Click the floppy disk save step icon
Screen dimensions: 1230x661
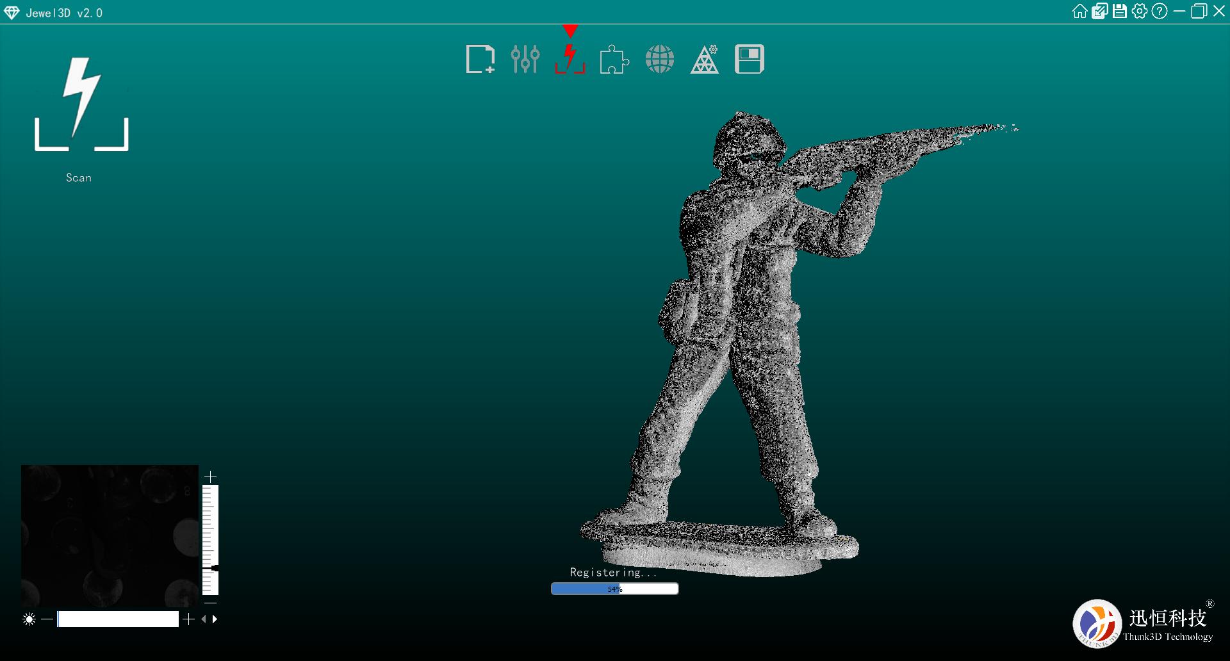point(749,60)
